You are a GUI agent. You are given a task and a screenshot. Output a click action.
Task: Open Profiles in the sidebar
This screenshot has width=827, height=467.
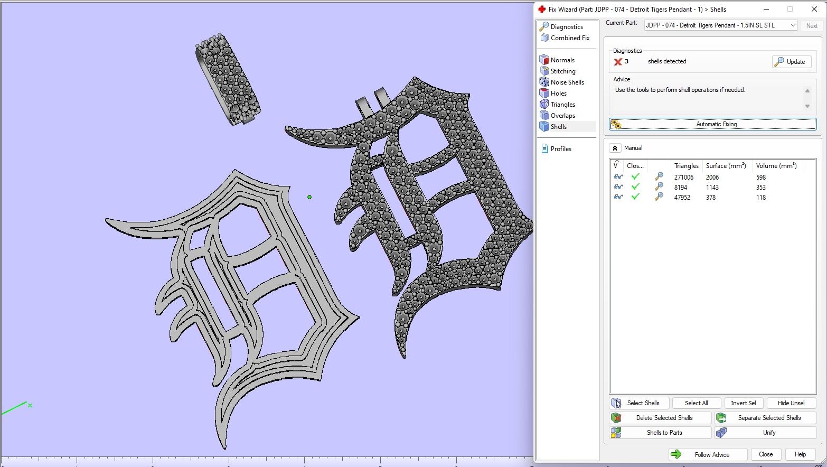coord(561,149)
